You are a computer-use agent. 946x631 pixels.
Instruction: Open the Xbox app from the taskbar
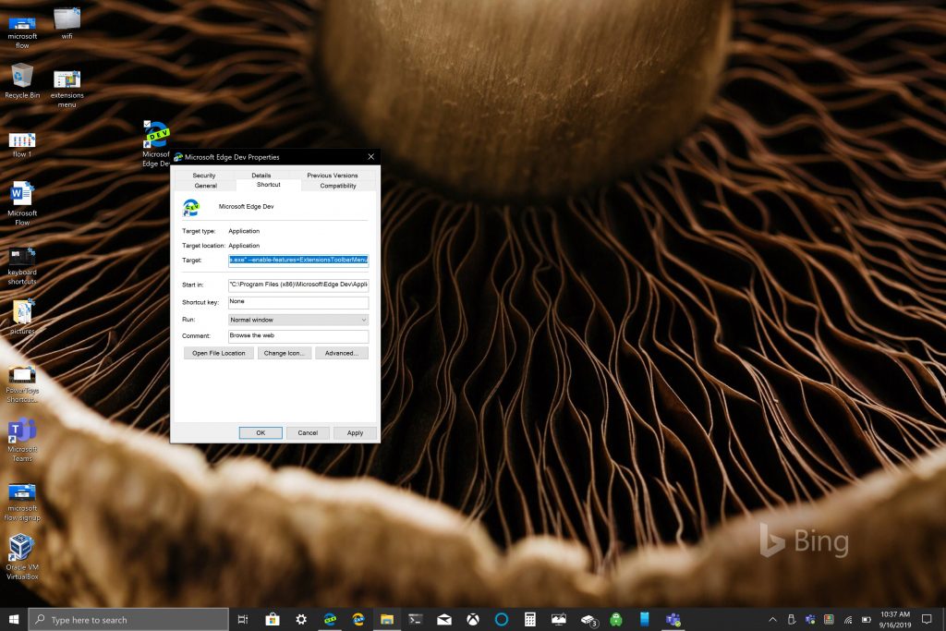473,619
